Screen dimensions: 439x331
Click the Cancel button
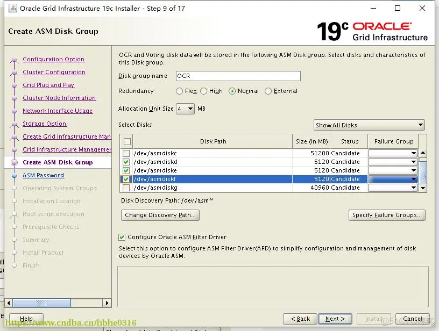[413, 319]
